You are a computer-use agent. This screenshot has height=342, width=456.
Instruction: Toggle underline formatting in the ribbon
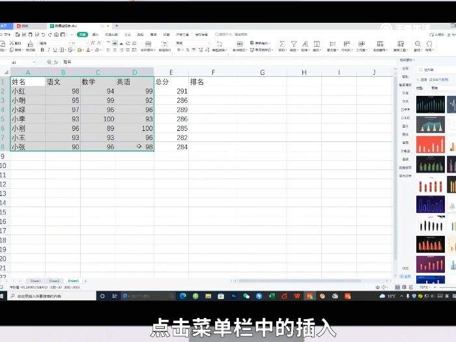click(x=55, y=50)
